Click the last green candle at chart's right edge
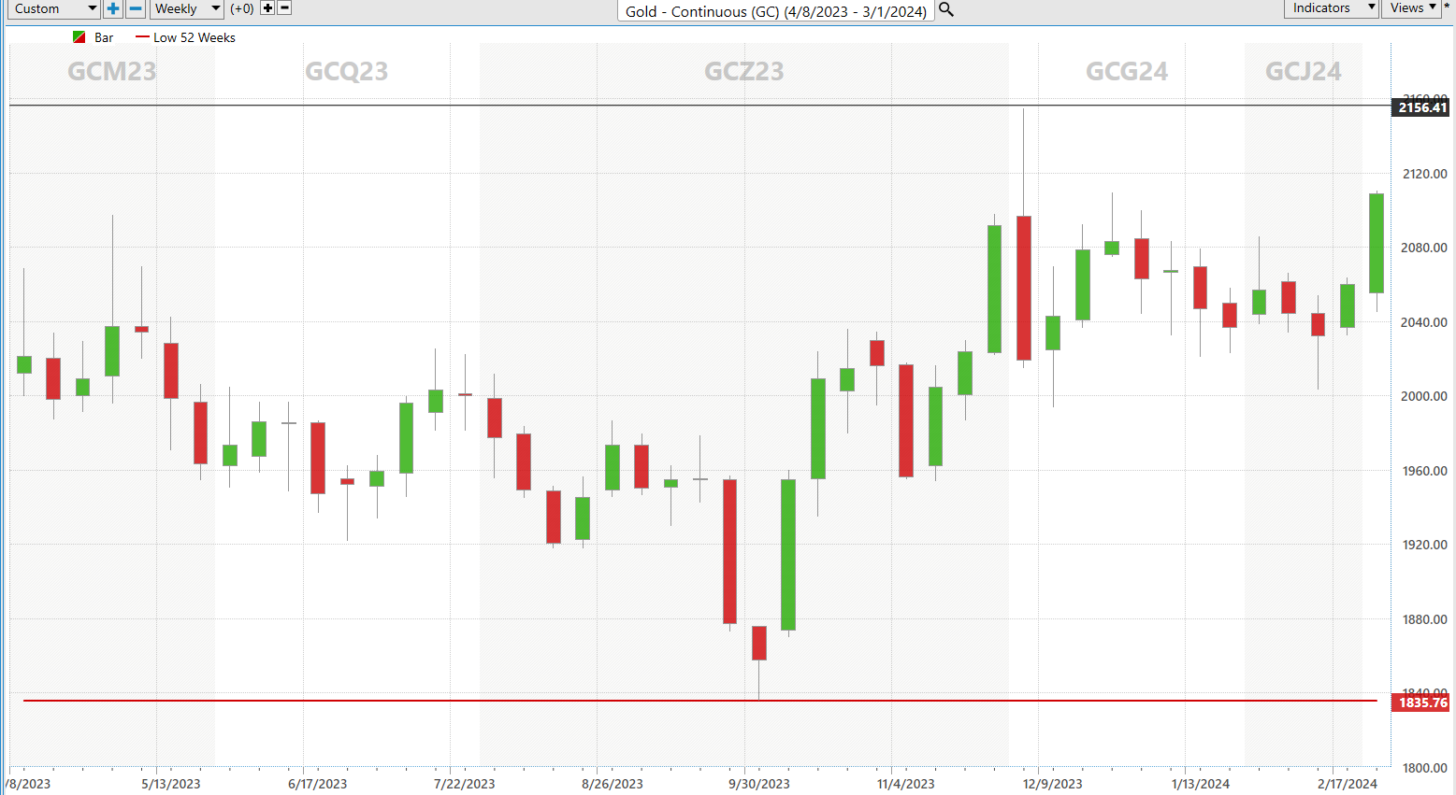 click(x=1377, y=243)
